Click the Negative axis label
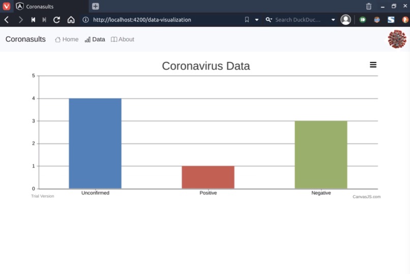410x274 pixels. [321, 193]
